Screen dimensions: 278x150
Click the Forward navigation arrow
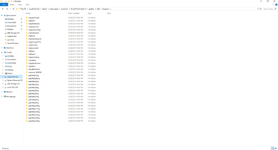(x=7, y=9)
